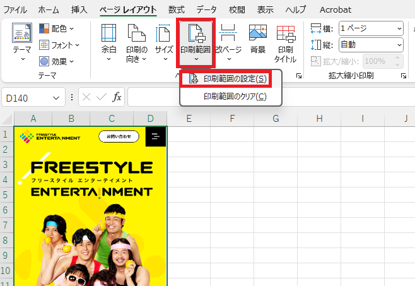Open the データ tab

tap(206, 10)
